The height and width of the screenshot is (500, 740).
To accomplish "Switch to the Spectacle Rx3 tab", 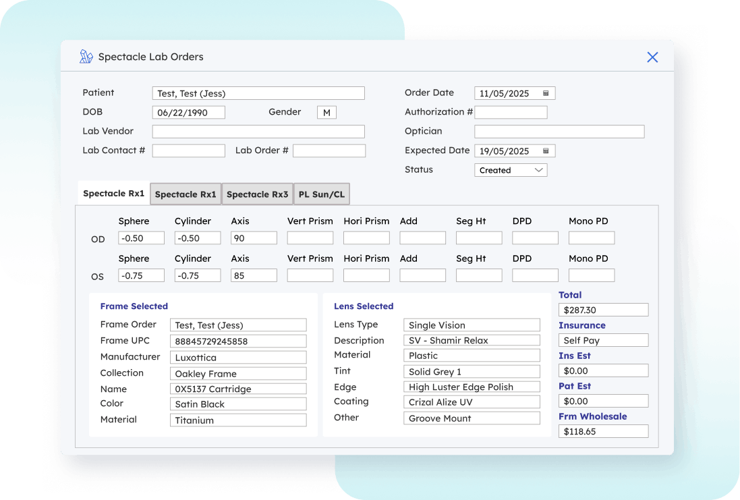I will 257,194.
